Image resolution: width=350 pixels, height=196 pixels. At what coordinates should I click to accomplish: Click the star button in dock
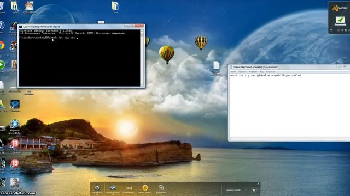pyautogui.click(x=254, y=190)
